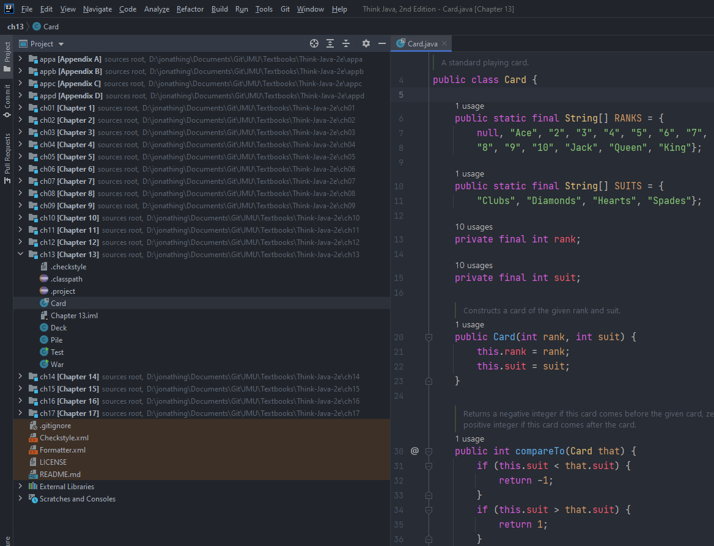Viewport: 714px width, 546px height.
Task: Expand the appa Appendix A folder
Action: pyautogui.click(x=20, y=59)
